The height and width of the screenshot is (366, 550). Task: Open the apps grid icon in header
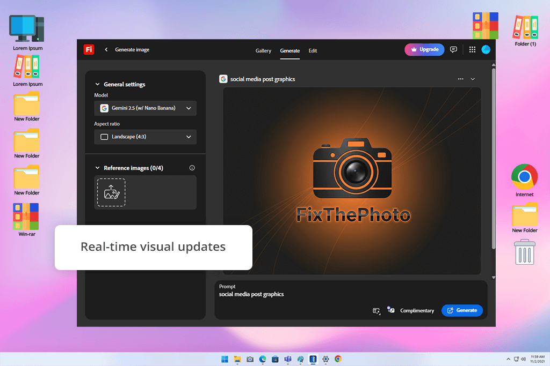pyautogui.click(x=472, y=50)
